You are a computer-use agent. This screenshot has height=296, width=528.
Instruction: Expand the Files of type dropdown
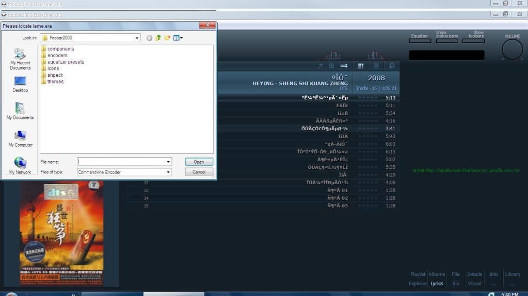click(x=168, y=172)
